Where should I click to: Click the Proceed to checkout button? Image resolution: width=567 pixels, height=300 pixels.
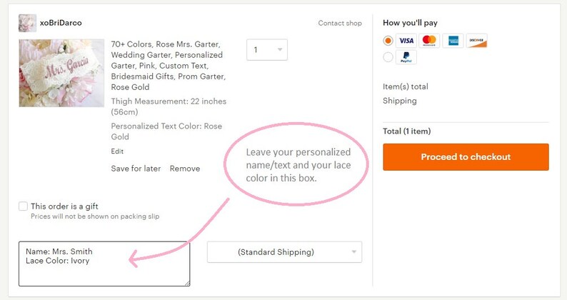click(x=466, y=157)
